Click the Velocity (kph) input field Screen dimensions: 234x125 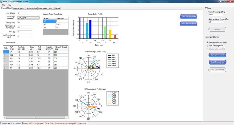click(25, 22)
